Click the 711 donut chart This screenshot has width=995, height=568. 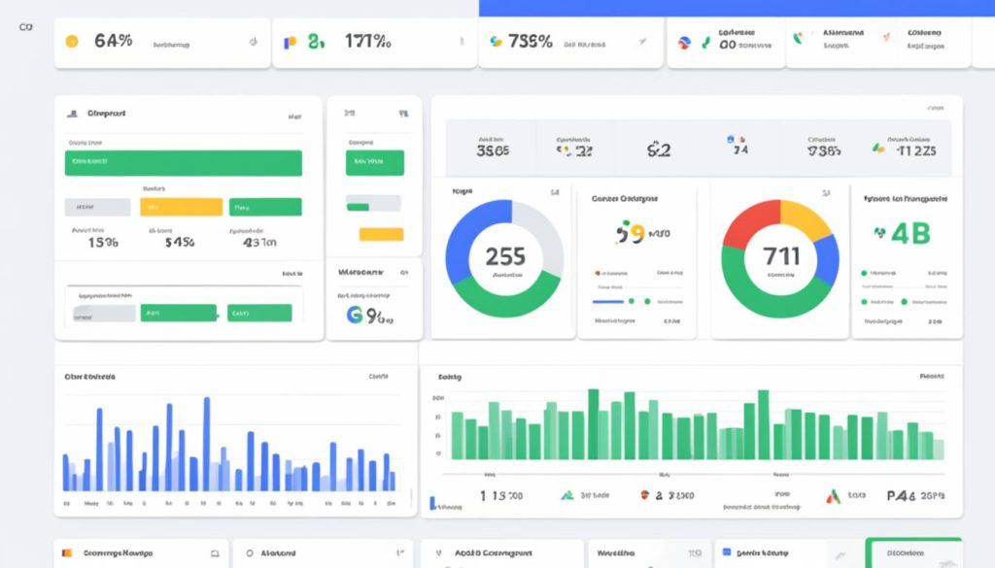[780, 258]
